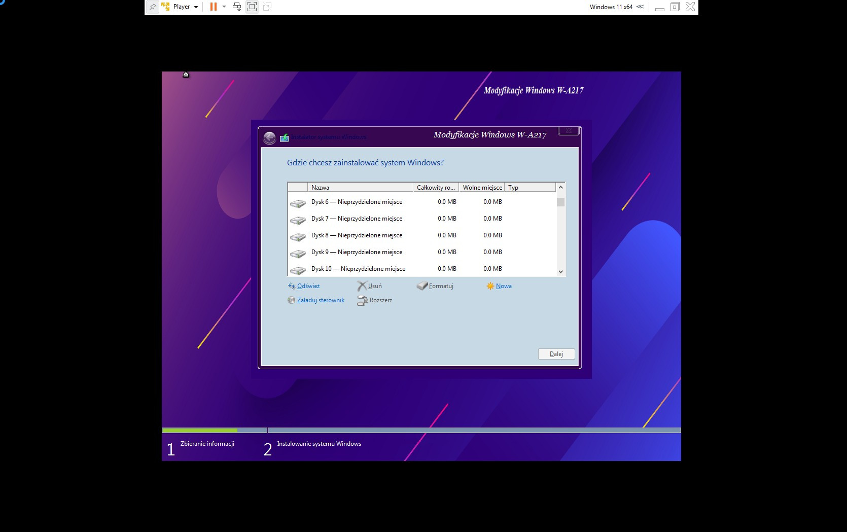Screen dimensions: 847x532
Task: Click the Załaduj sterownik link
Action: [321, 300]
